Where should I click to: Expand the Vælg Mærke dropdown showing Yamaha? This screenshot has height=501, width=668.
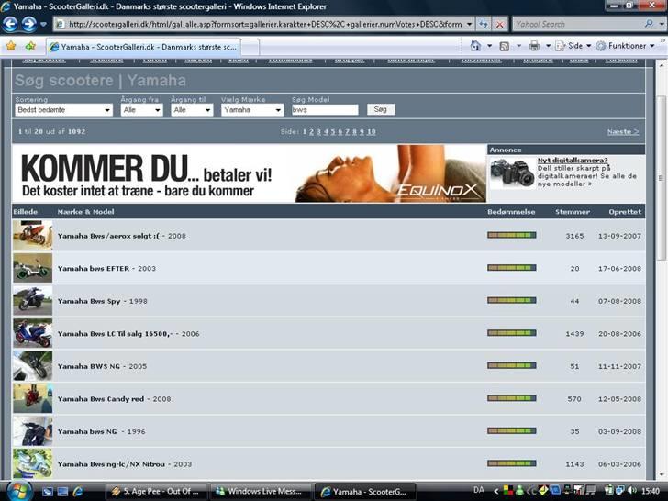pyautogui.click(x=252, y=109)
